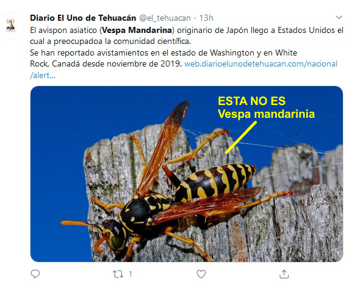Like the tweet with the heart icon
The height and width of the screenshot is (290, 352).
201,274
